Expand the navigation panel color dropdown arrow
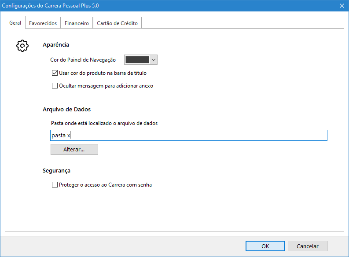 pos(153,60)
